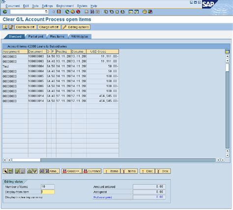Click the horizontal scrollbar left arrow
Viewport: 233px width, 210px height.
tap(5, 160)
